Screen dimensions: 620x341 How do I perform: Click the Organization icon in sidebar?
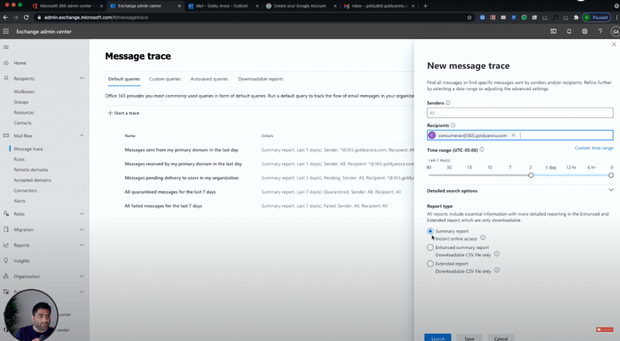tap(6, 276)
